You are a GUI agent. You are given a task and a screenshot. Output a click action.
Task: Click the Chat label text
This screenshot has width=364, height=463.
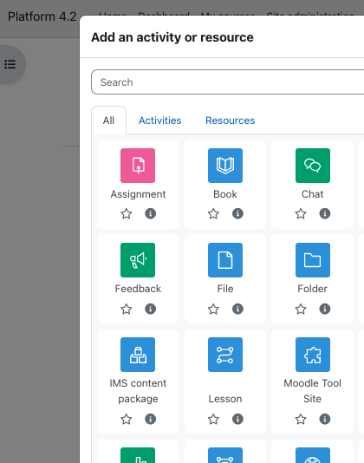(312, 194)
